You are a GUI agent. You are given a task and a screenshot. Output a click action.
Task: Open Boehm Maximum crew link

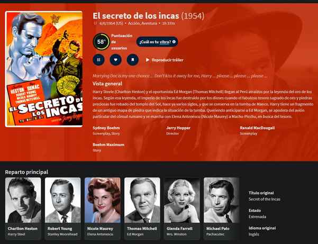click(x=108, y=144)
